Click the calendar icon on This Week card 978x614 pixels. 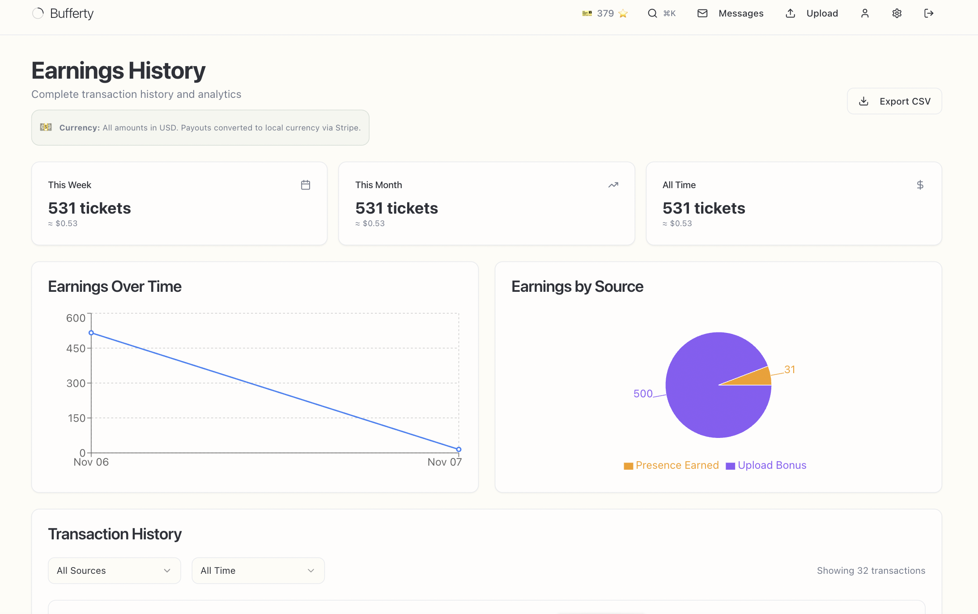[306, 185]
